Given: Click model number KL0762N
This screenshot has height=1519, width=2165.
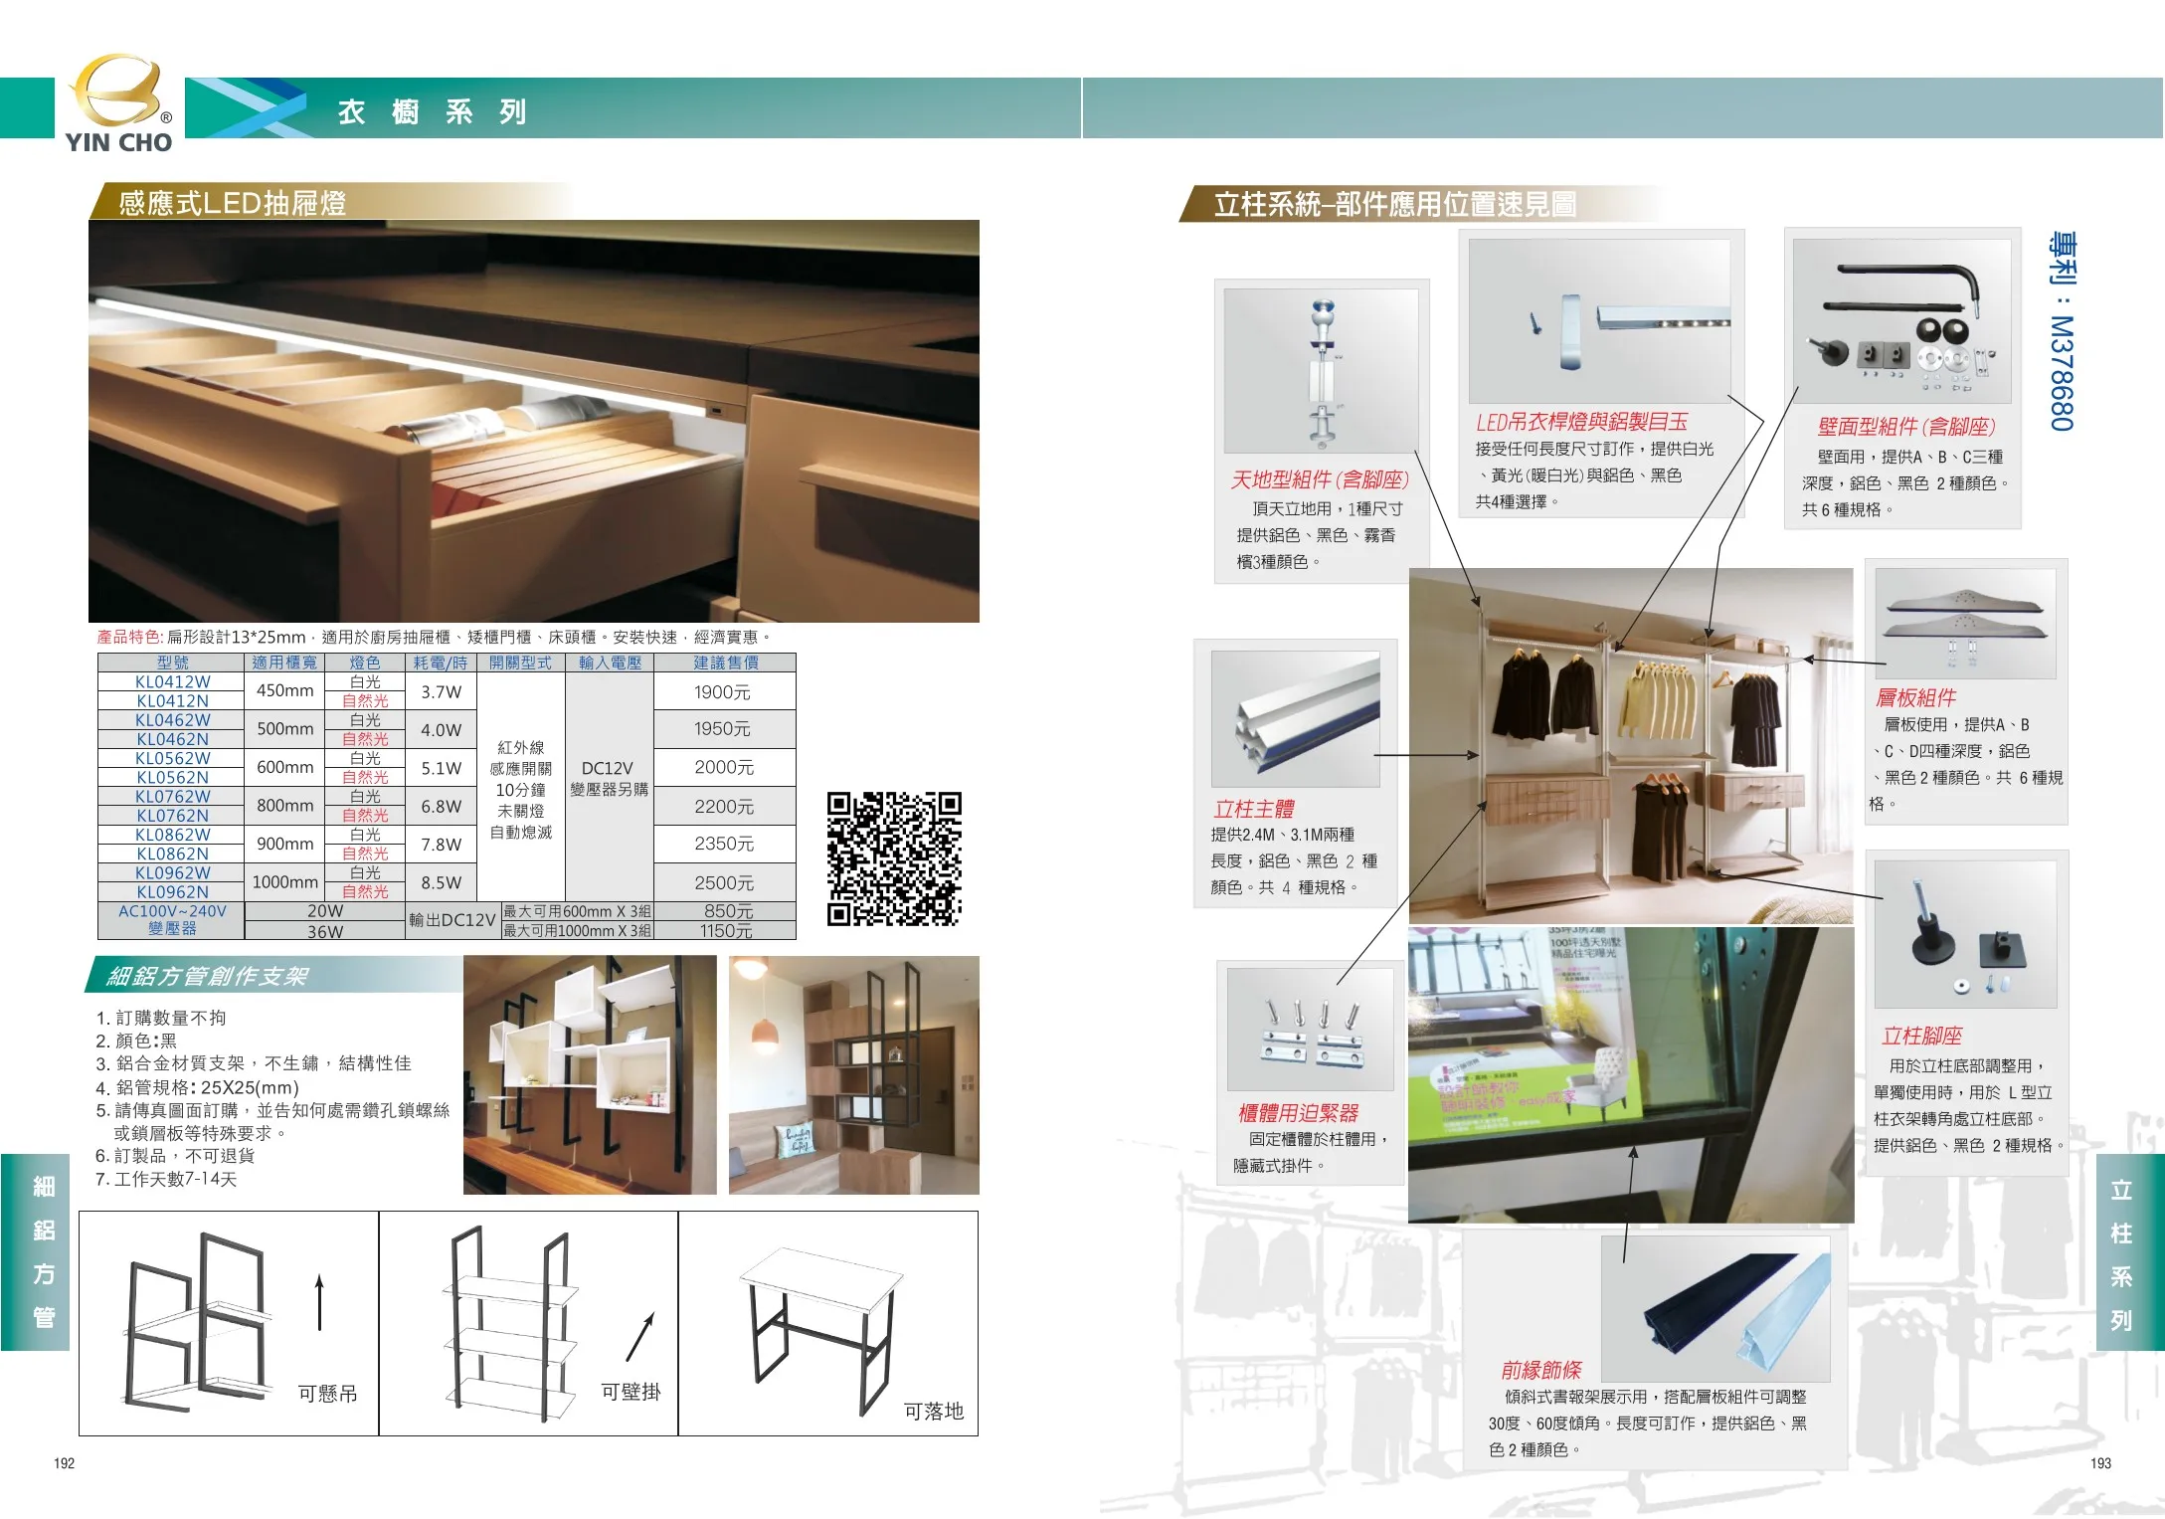Looking at the screenshot, I should pos(172,816).
